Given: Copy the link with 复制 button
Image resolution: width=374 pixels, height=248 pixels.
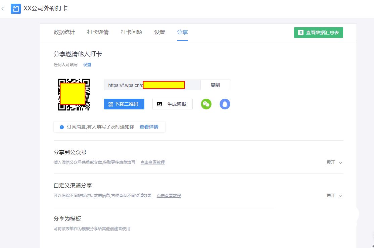Looking at the screenshot, I should (215, 85).
